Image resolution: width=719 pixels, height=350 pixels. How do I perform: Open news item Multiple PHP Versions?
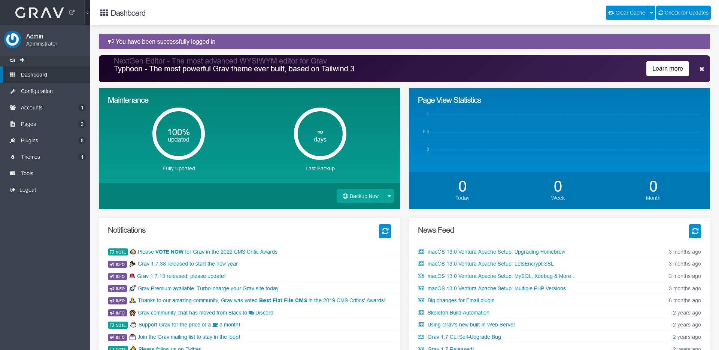(x=497, y=288)
